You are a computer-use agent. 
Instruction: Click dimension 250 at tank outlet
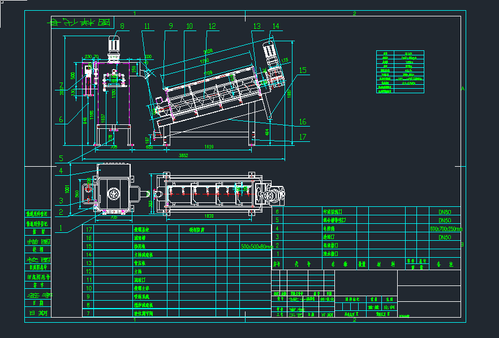point(134,69)
